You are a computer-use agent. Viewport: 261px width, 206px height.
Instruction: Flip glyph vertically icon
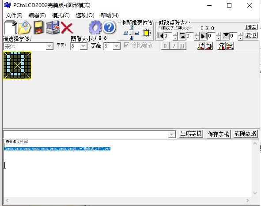pos(230,46)
